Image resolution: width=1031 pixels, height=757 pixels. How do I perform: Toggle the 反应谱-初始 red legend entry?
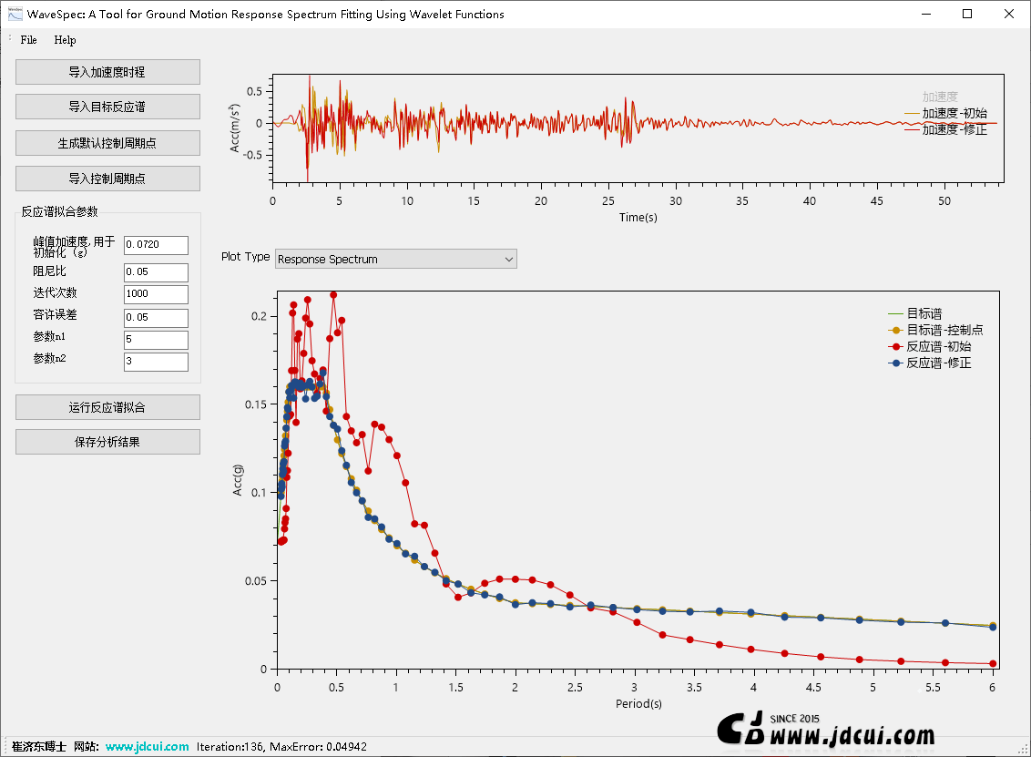click(938, 346)
